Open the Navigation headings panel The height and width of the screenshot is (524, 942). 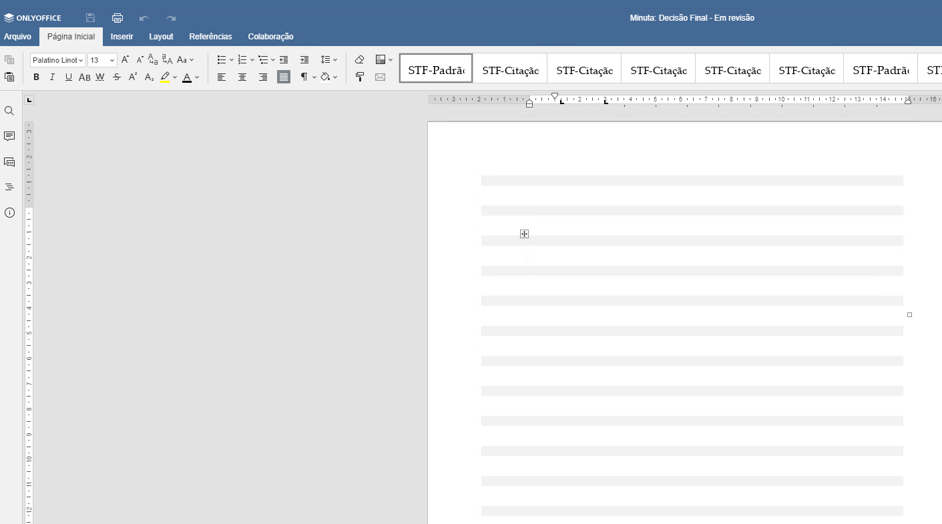pos(9,187)
